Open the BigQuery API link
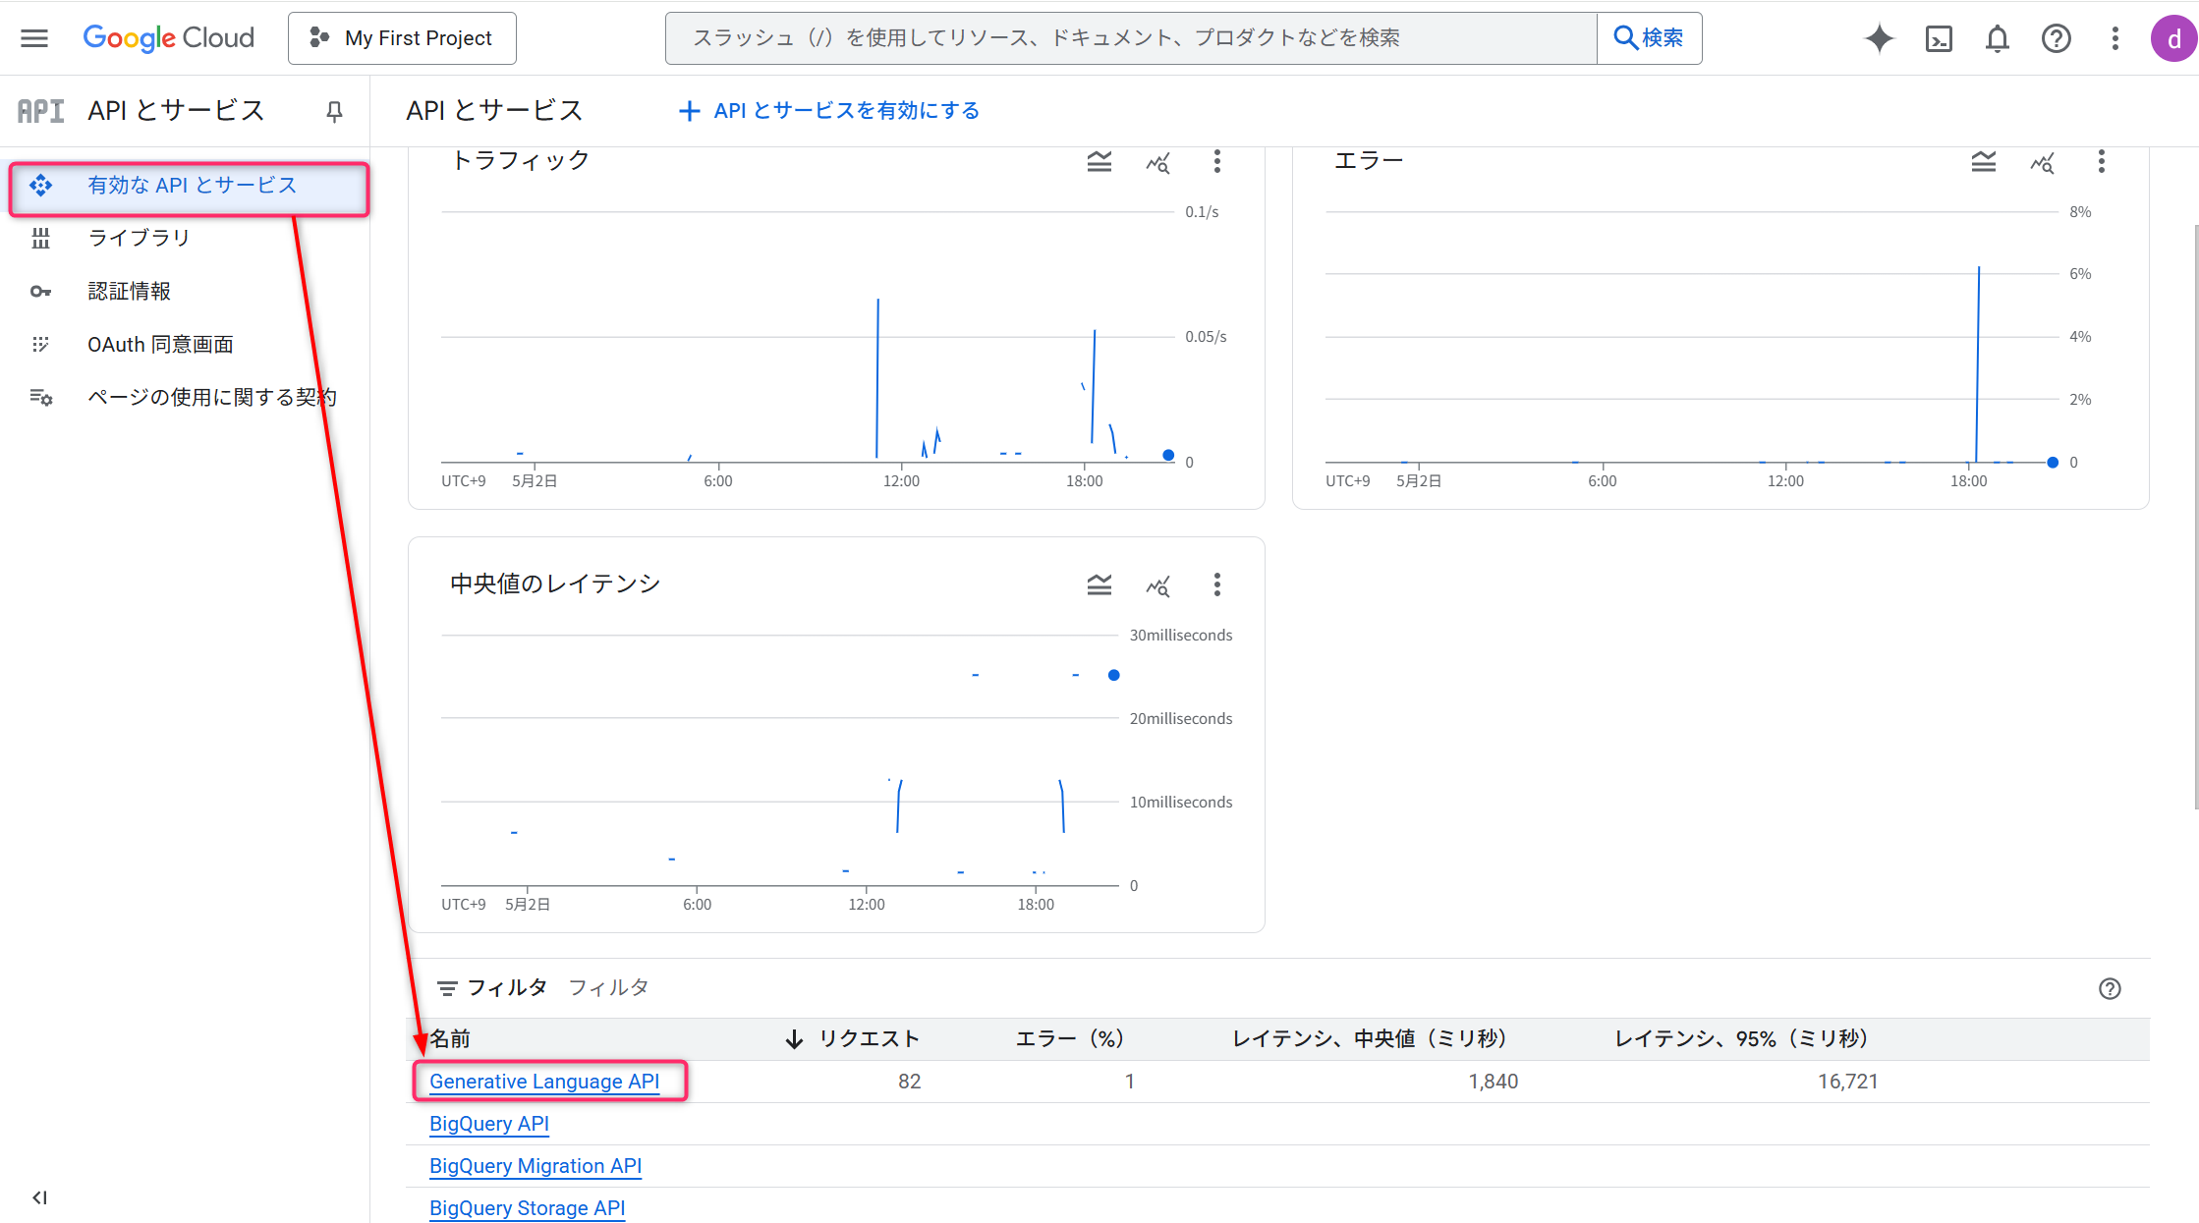The image size is (2199, 1223). tap(489, 1124)
